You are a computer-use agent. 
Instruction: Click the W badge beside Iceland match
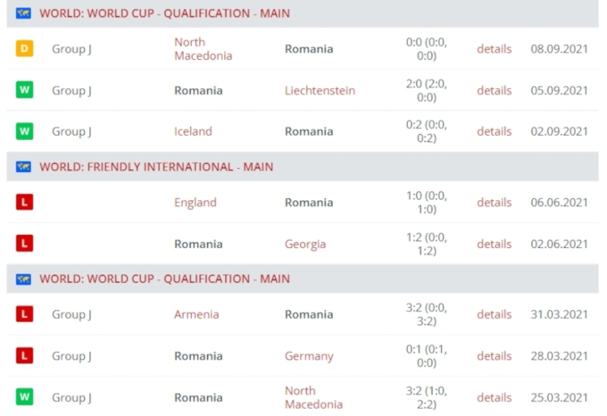click(24, 132)
